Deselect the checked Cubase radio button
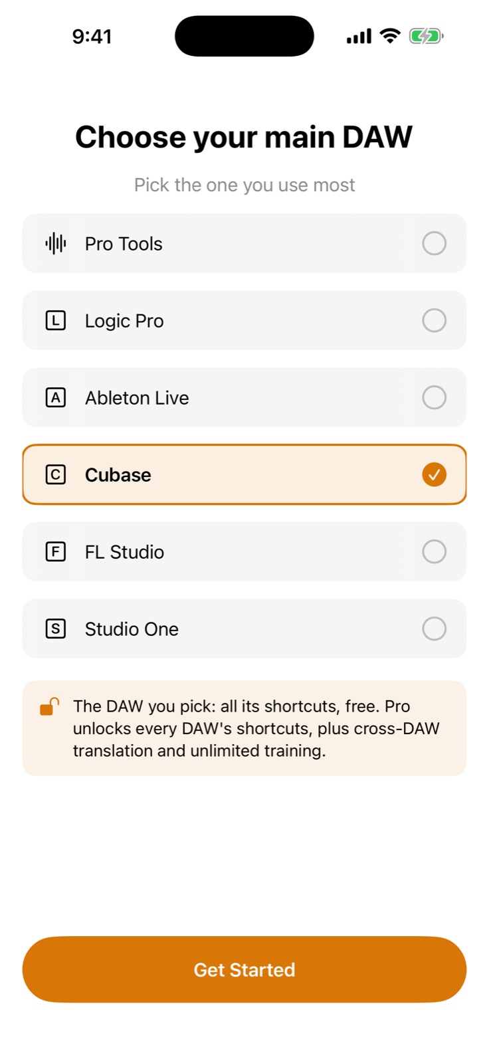Viewport: 489px width, 1063px height. (435, 475)
